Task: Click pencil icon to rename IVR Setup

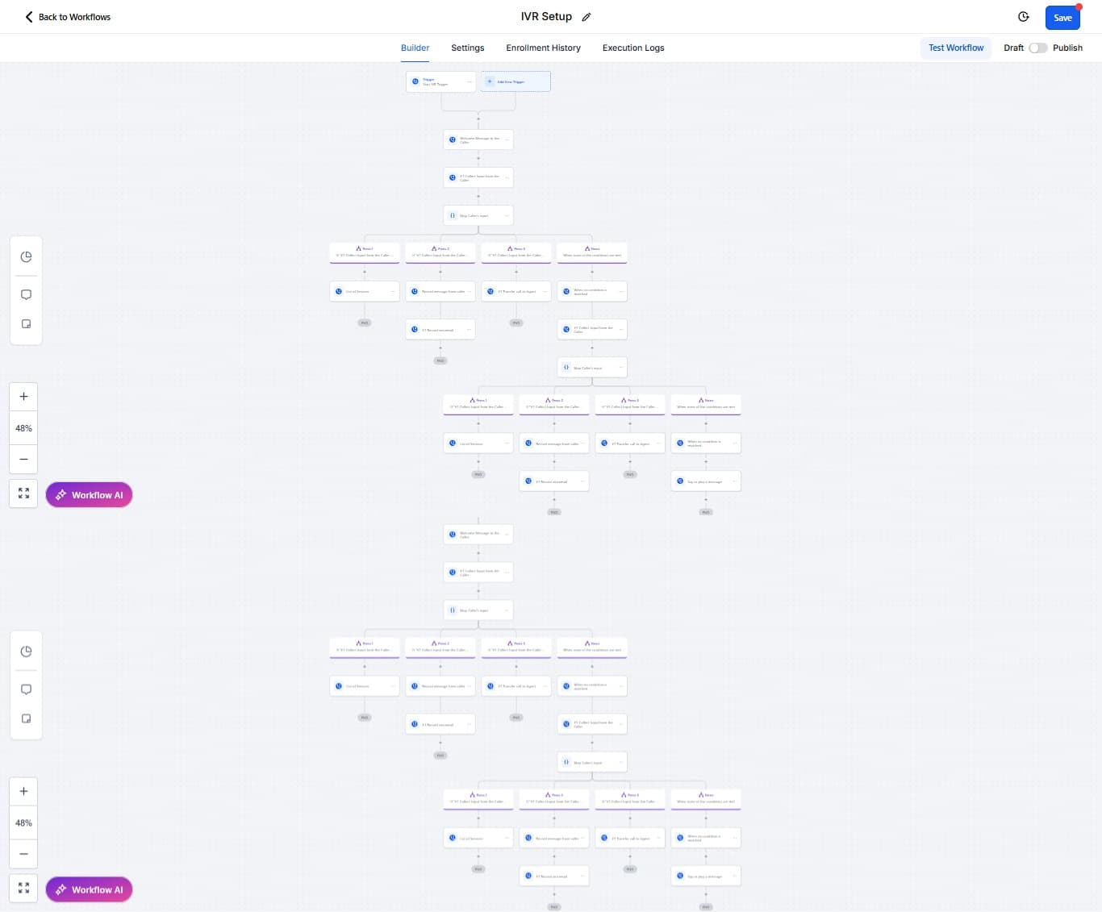Action: pyautogui.click(x=586, y=17)
